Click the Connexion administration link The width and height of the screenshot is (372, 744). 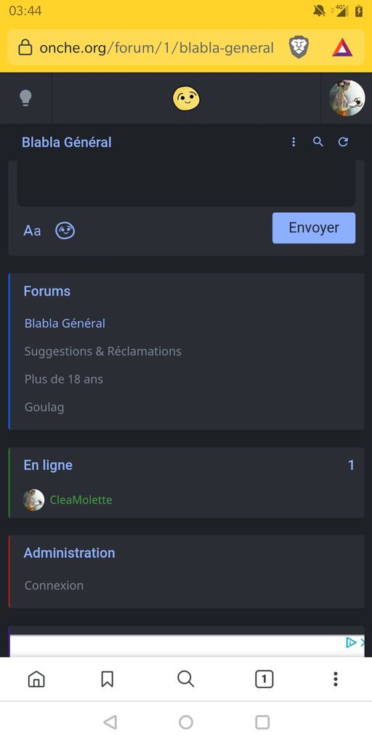coord(54,586)
